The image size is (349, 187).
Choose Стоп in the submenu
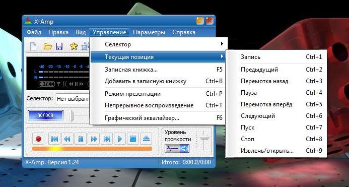pyautogui.click(x=276, y=139)
